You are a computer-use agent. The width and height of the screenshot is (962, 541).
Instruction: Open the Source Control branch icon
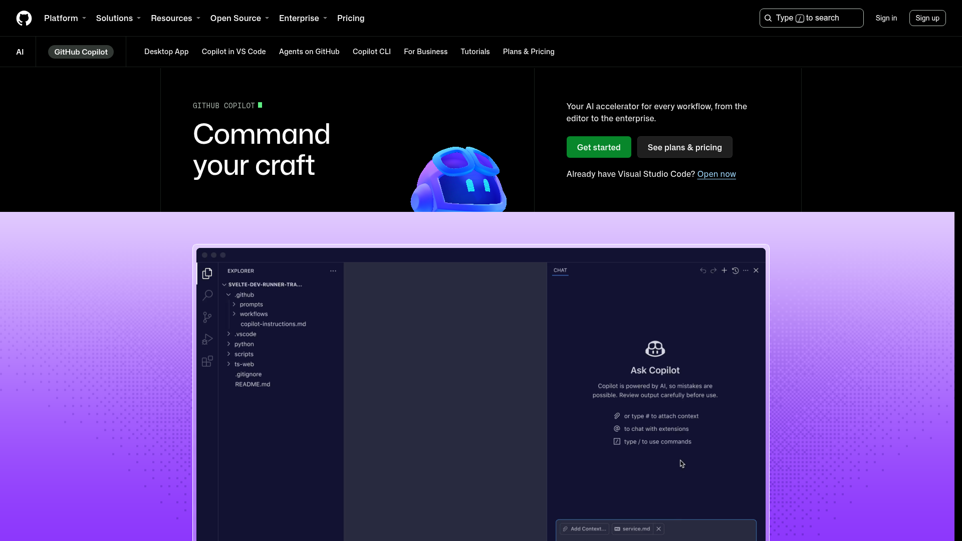207,317
